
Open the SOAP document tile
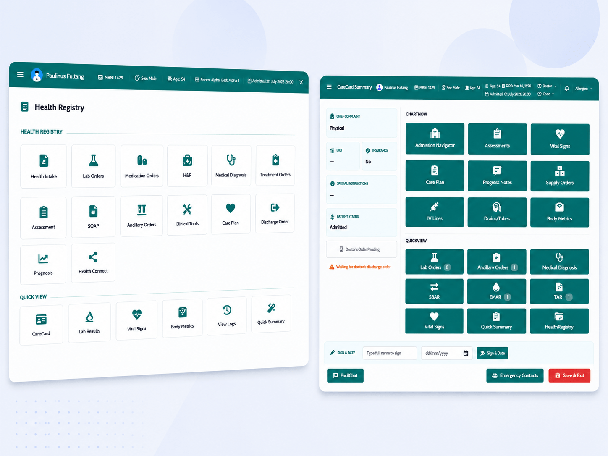93,217
